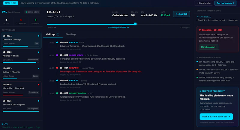Viewport: 240px width, 130px height.
Task: Open the Call Logs tab
Action: [52, 34]
